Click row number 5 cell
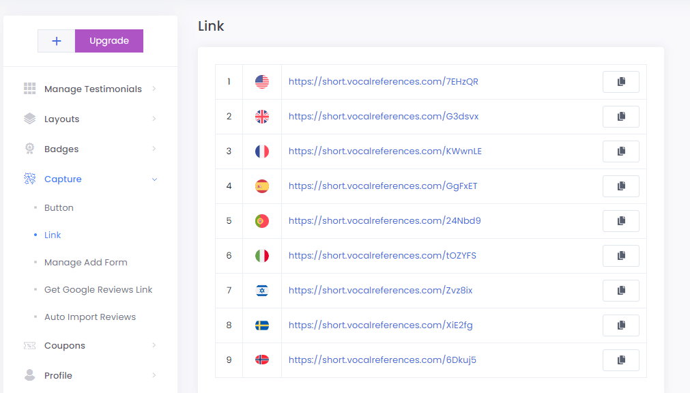 pos(229,220)
